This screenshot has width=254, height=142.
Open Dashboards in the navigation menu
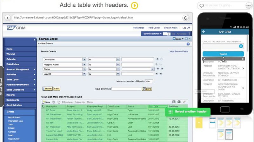(x=13, y=100)
